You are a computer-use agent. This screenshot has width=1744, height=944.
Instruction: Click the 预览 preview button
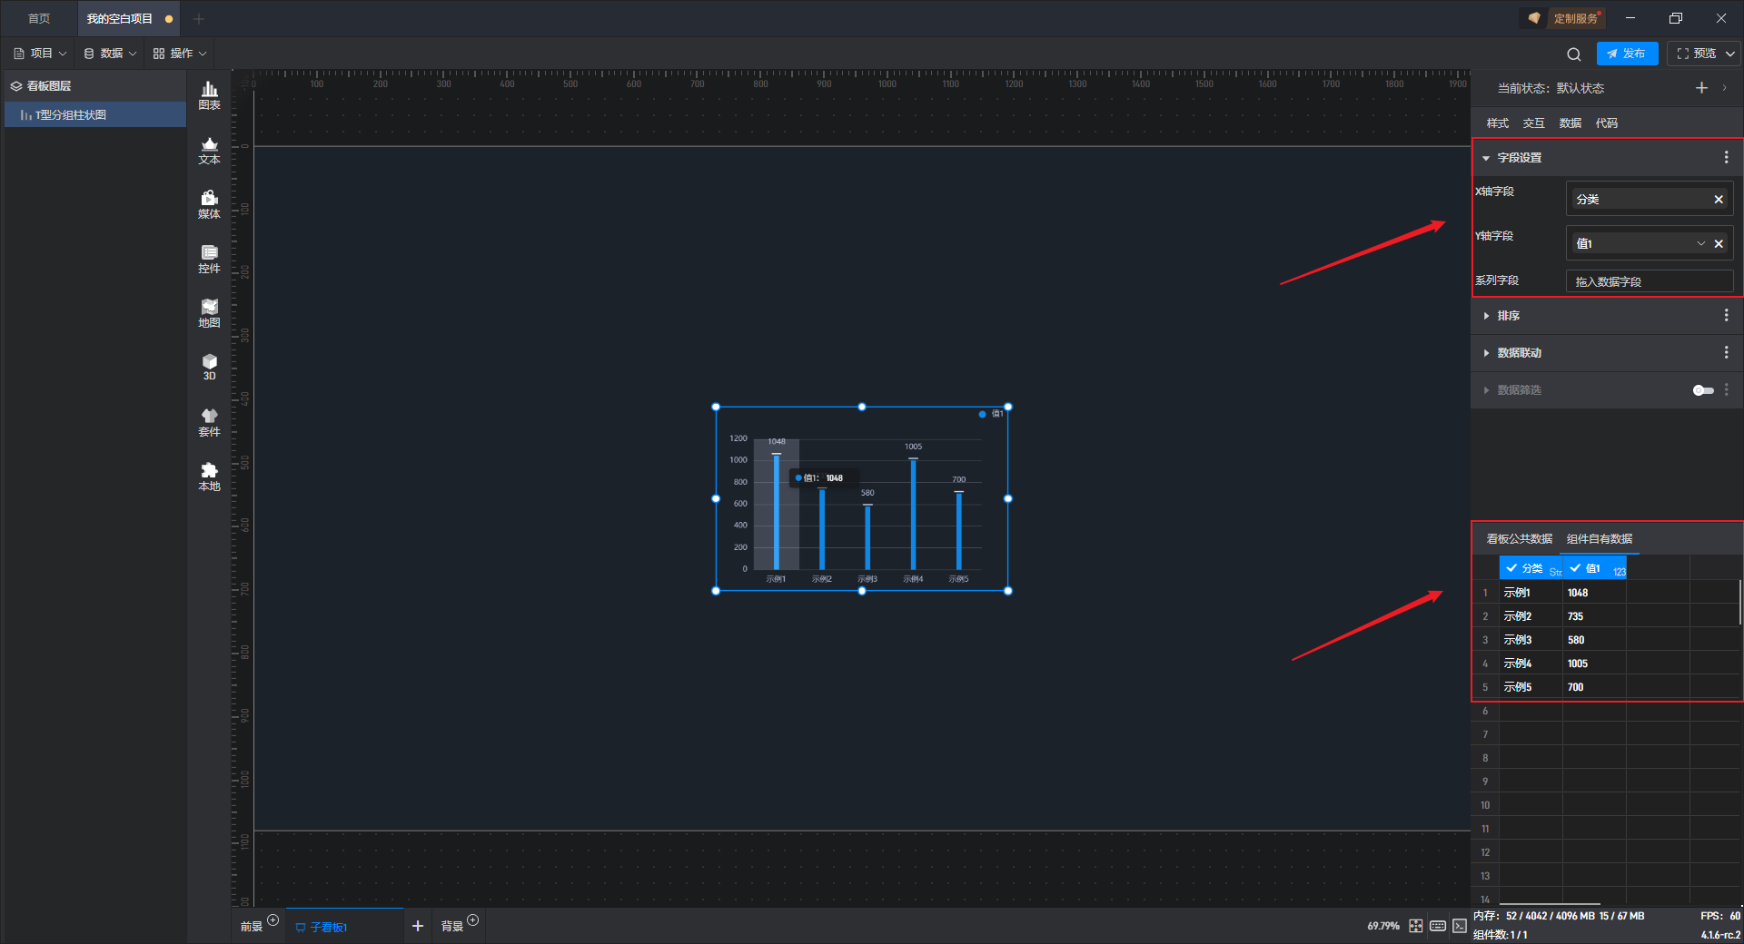click(x=1697, y=54)
